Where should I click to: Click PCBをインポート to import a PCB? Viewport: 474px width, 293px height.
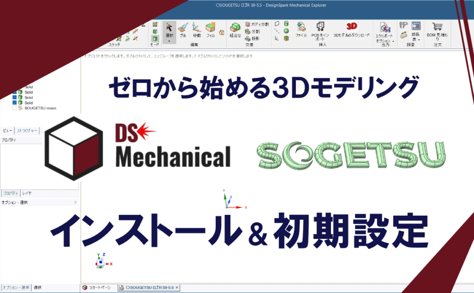click(x=320, y=31)
